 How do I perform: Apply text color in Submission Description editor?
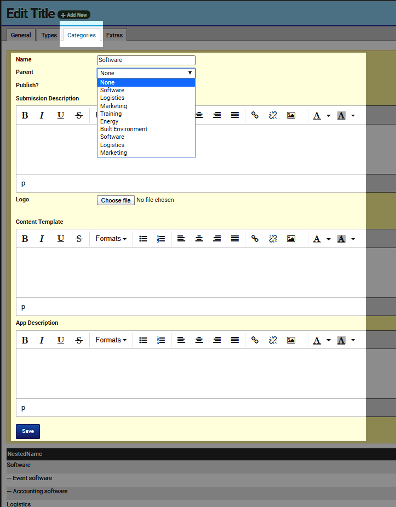(x=317, y=115)
